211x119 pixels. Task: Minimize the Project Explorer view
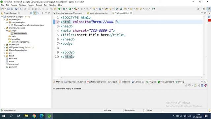coord(46,13)
